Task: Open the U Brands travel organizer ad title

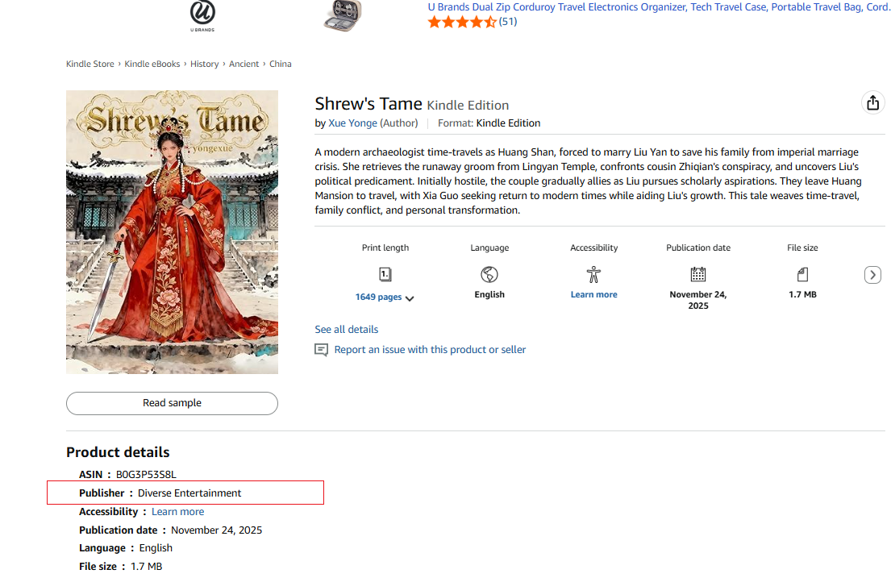Action: pos(658,6)
